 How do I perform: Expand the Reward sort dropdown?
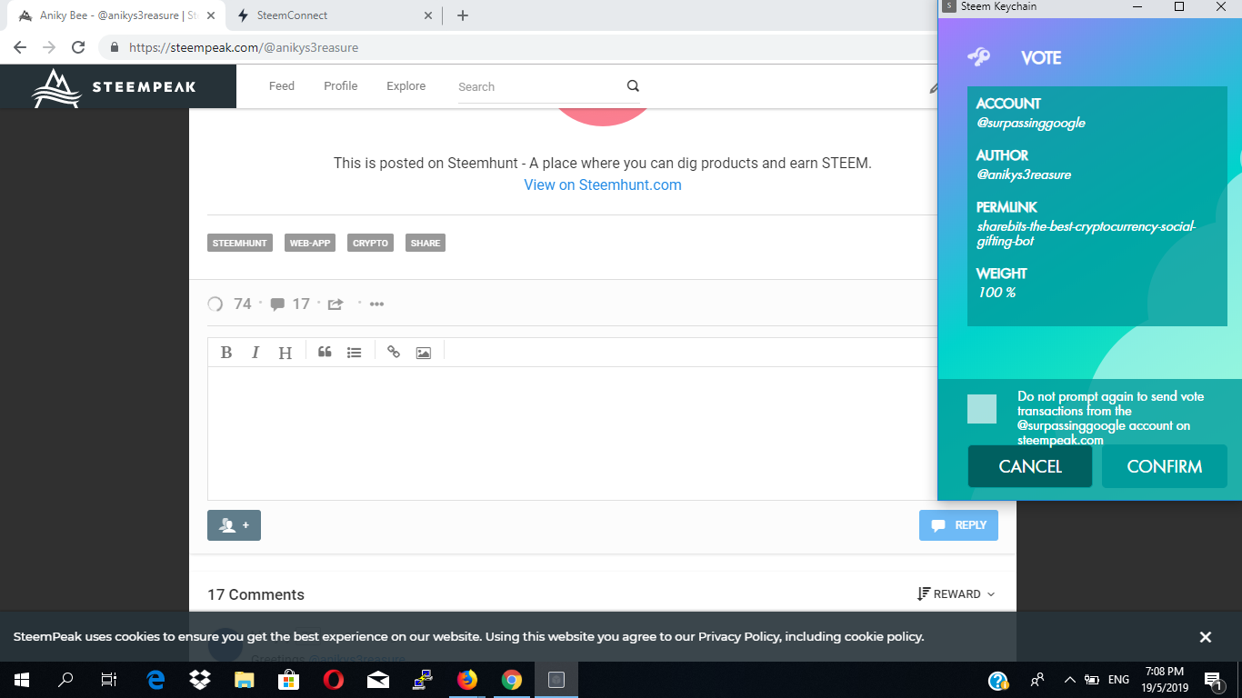point(957,593)
